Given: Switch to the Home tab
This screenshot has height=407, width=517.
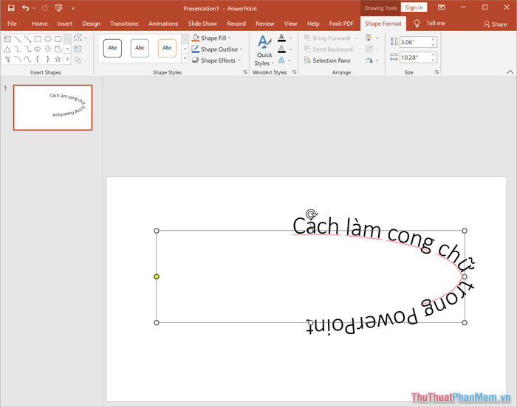Looking at the screenshot, I should [x=40, y=24].
